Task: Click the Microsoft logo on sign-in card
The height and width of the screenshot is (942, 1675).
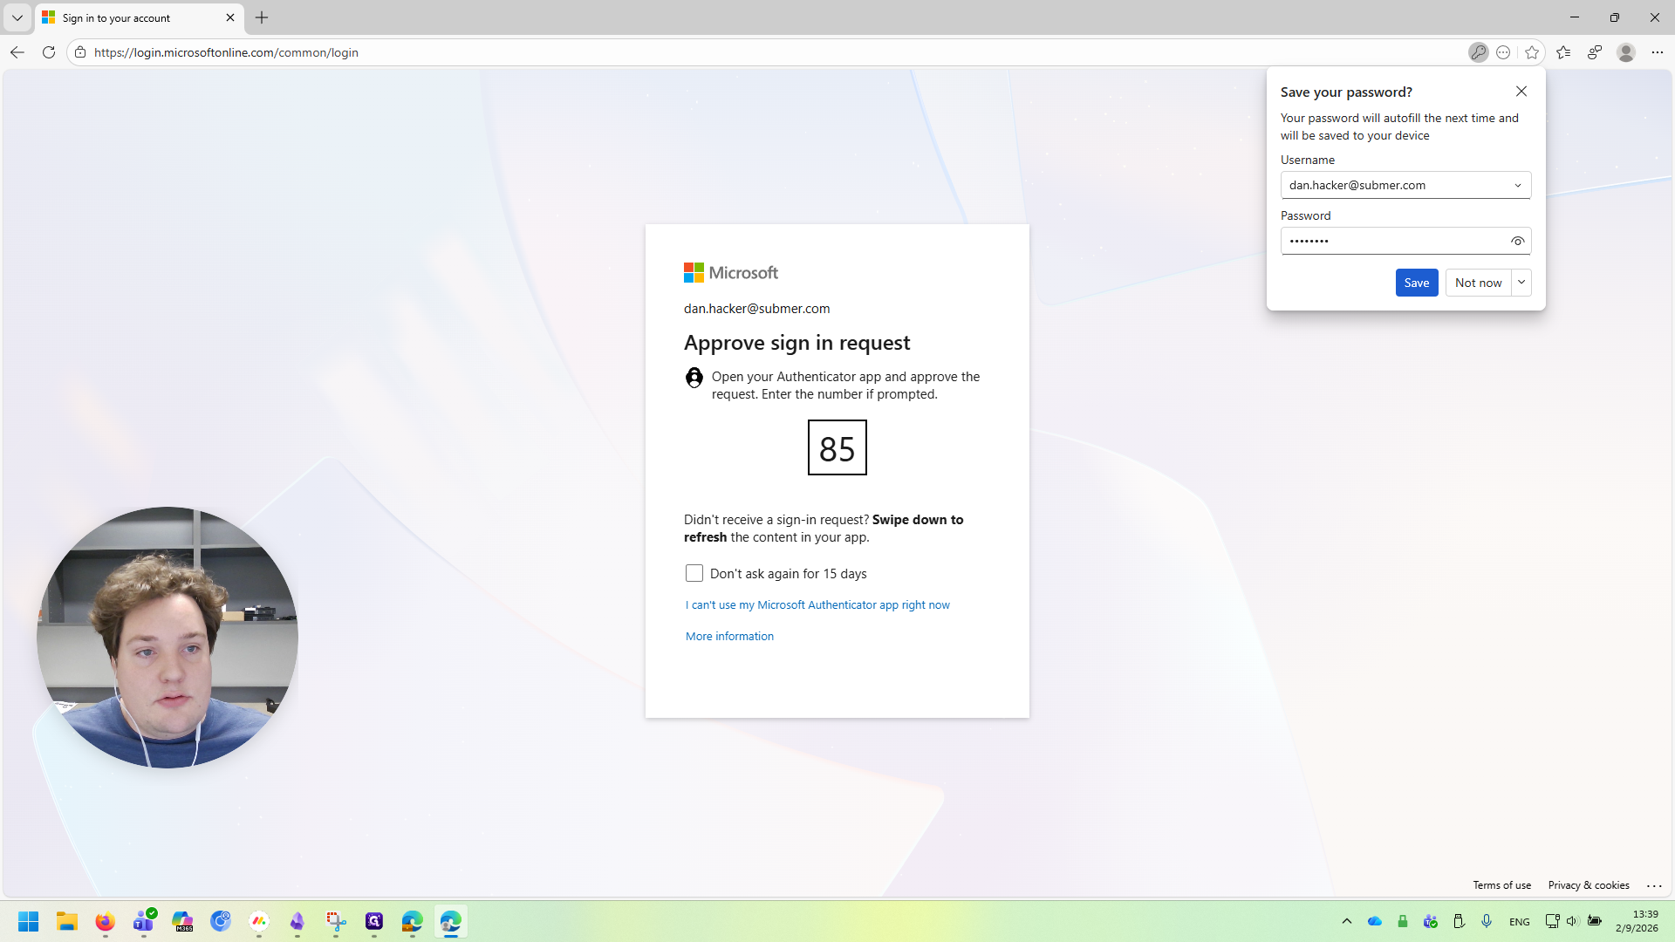Action: 730,273
